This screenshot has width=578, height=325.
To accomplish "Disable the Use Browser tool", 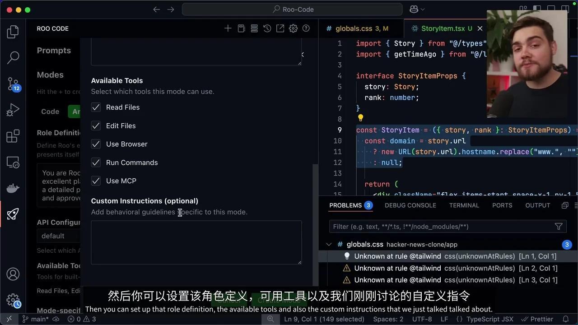I will coord(96,144).
